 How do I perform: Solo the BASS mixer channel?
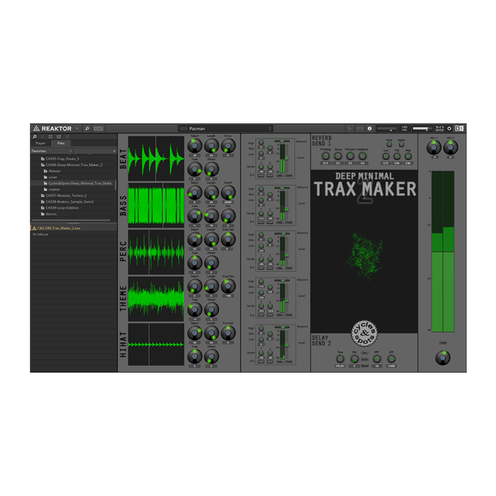pyautogui.click(x=280, y=222)
